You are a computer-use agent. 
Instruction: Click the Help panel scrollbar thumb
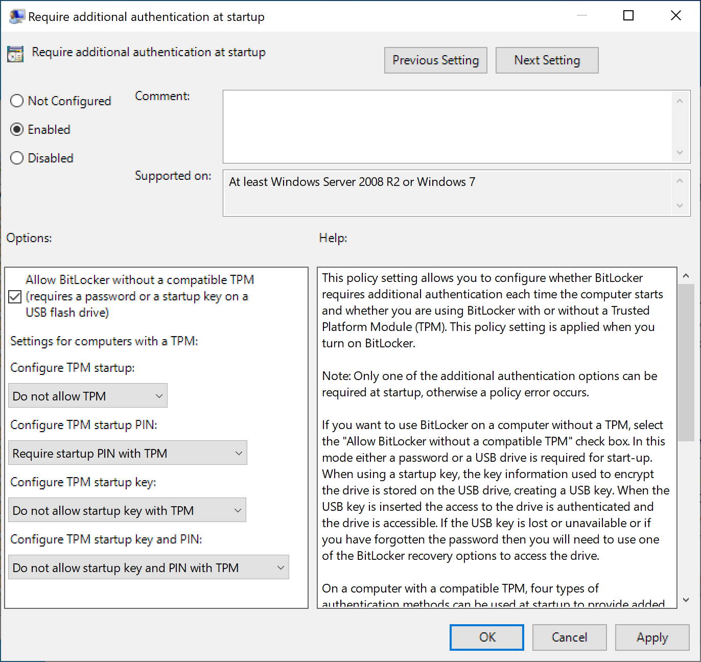click(x=686, y=363)
